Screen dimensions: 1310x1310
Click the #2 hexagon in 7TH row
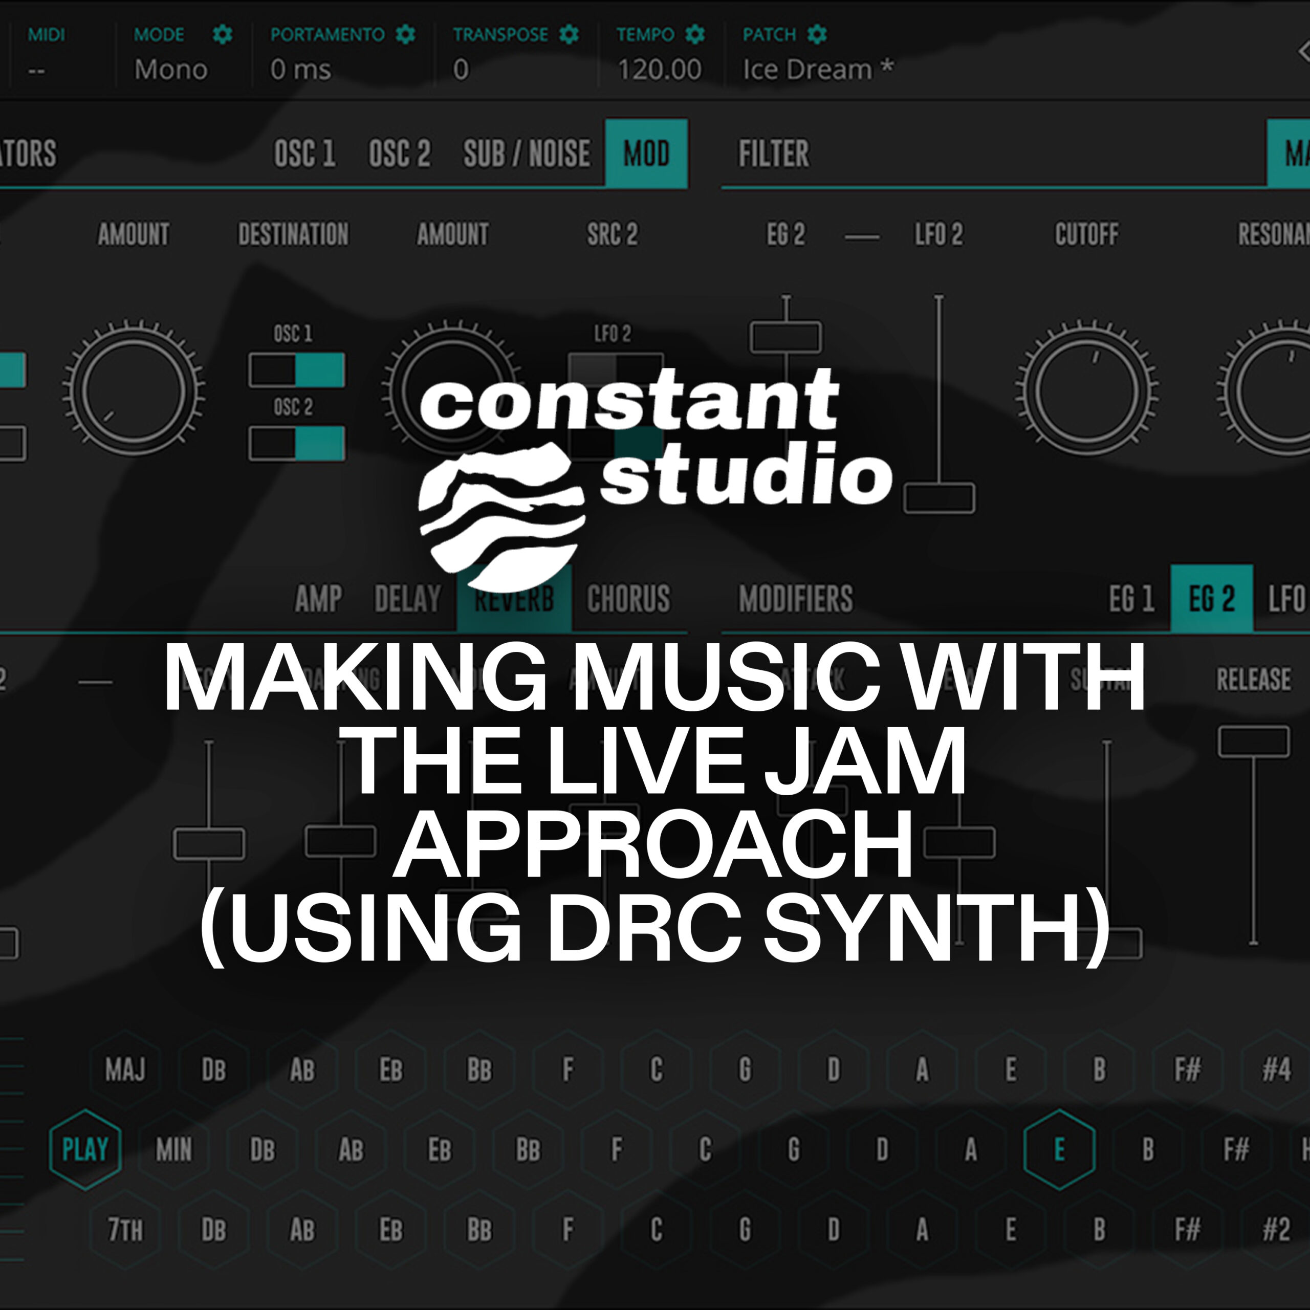[1276, 1230]
